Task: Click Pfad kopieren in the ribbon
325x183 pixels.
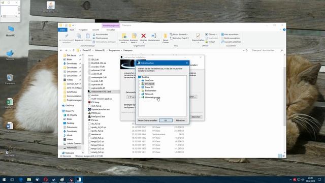Action: (101, 38)
